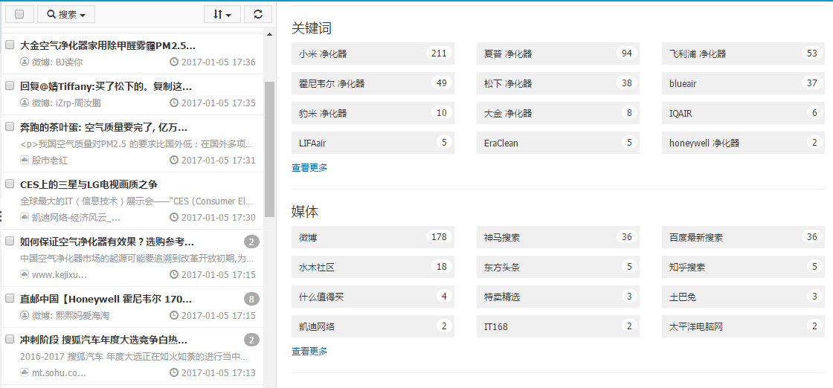The width and height of the screenshot is (833, 388).
Task: Check the box for CES上的三星与LG电视 item
Action: [10, 184]
